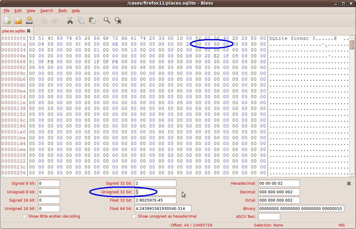Click the Hexadecimal label
This screenshot has height=229, width=356.
point(243,183)
